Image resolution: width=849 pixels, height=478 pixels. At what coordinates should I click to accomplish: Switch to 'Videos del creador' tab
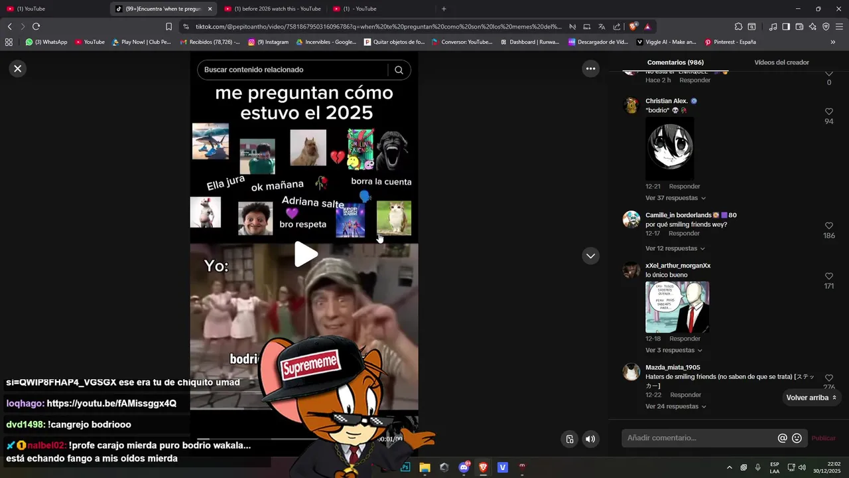[781, 62]
